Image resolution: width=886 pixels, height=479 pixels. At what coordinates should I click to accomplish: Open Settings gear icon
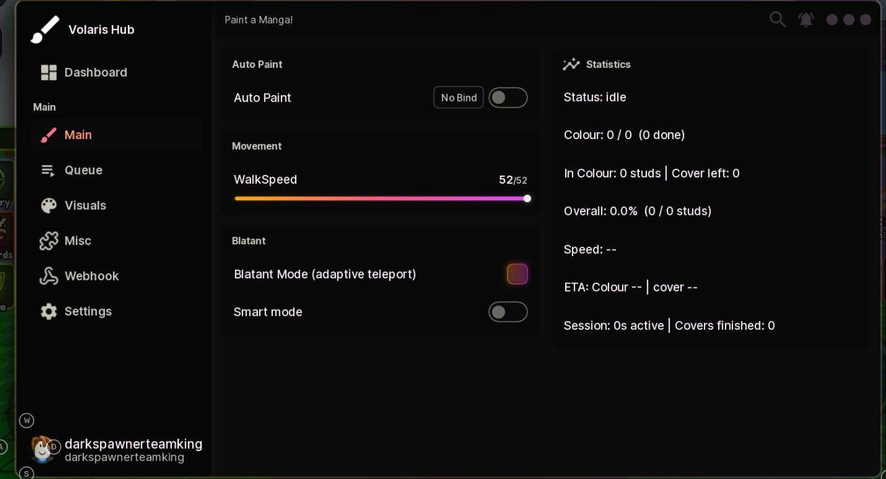[x=49, y=311]
